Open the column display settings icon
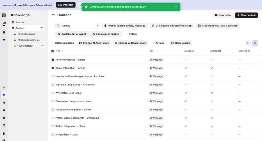 pyautogui.click(x=248, y=43)
